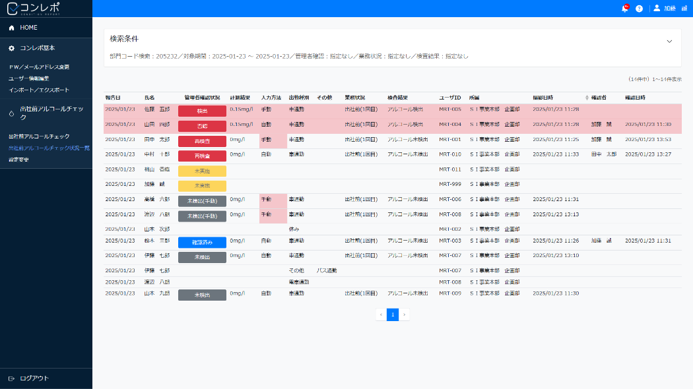
Task: Click the 報告日 column header
Action: click(x=113, y=98)
